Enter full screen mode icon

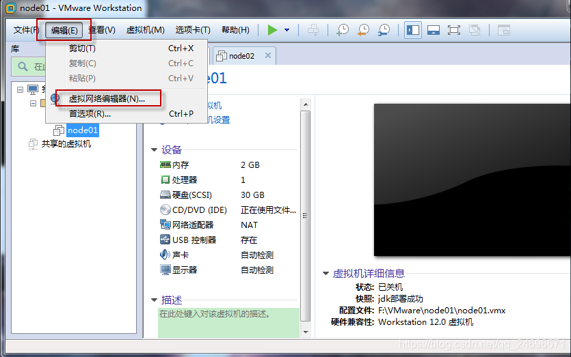pyautogui.click(x=454, y=30)
